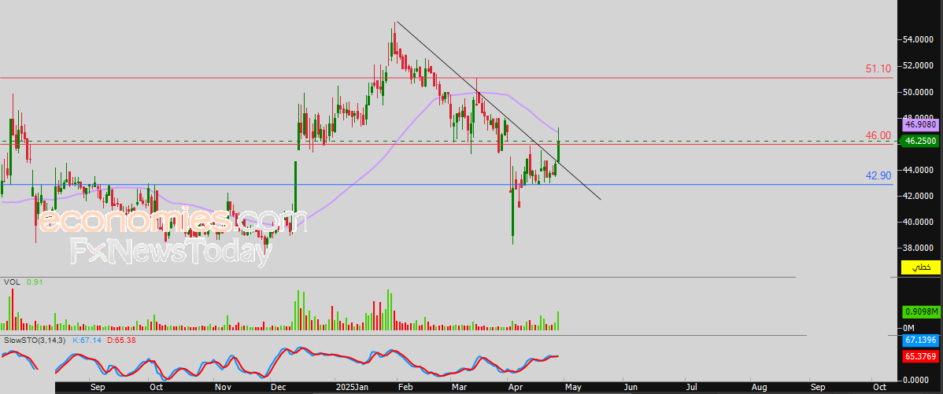Select the blue horizontal 42.90 support line
Screen dimensions: 943x394
446,185
